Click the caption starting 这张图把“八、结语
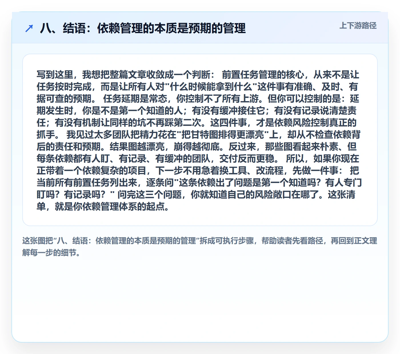The height and width of the screenshot is (354, 400). click(200, 247)
